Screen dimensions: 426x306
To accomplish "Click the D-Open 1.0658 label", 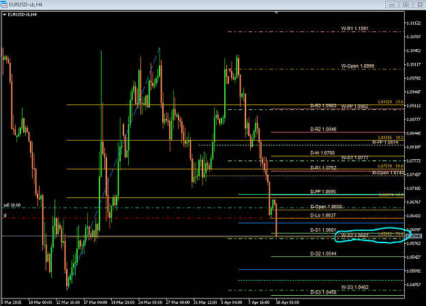I will 326,207.
